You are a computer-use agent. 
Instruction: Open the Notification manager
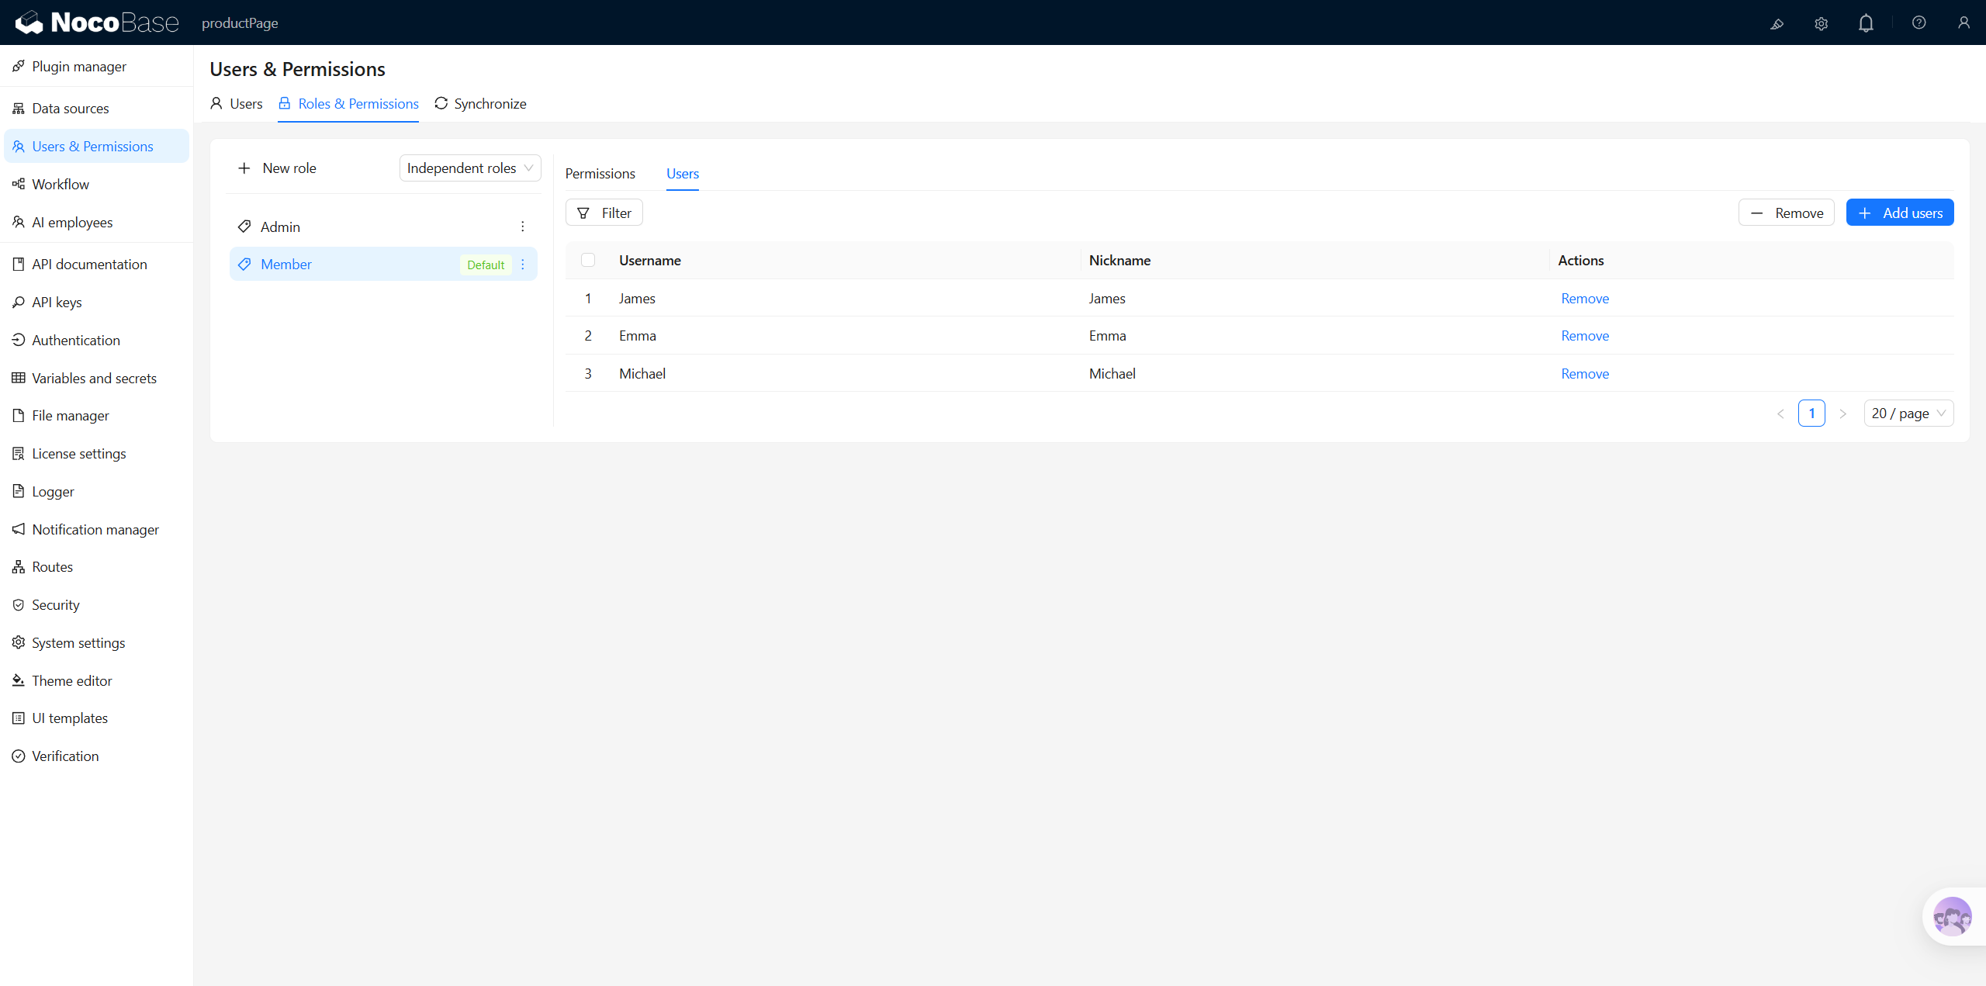pos(95,529)
